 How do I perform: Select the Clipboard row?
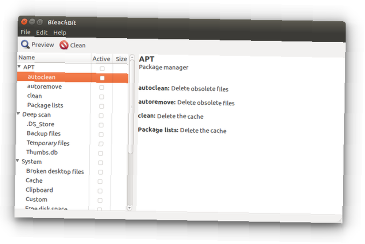[x=71, y=190]
